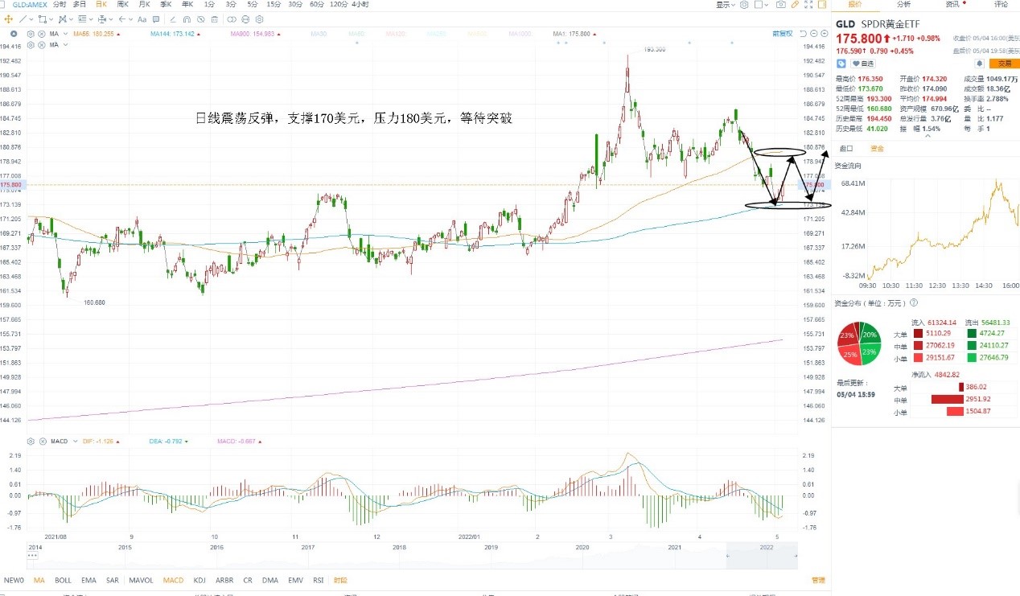Click the timeline left handle dots button

click(x=33, y=555)
